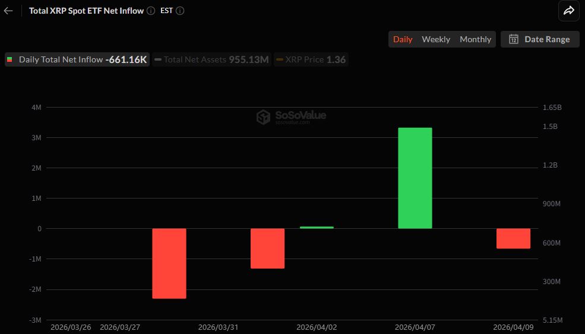Screen dimensions: 585x334
Task: Show the Total Net Assets series
Action: coord(195,59)
